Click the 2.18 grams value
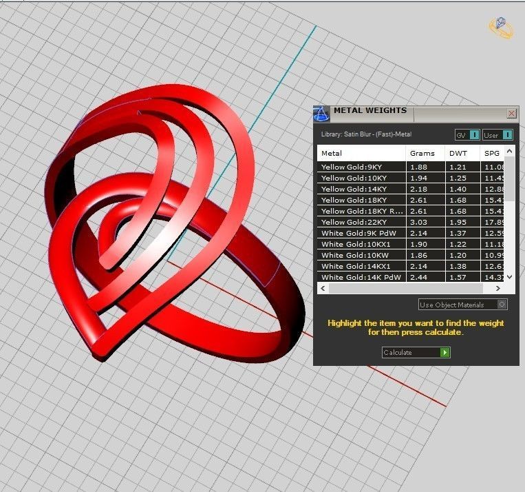The height and width of the screenshot is (492, 525). [x=418, y=189]
